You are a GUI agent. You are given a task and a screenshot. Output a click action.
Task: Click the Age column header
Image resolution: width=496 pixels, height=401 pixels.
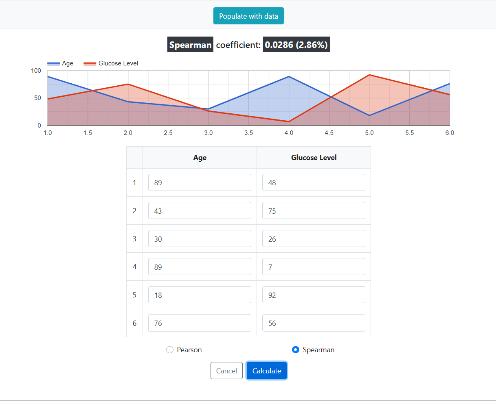[x=200, y=158]
